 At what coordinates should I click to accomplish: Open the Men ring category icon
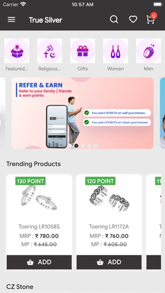[x=148, y=51]
